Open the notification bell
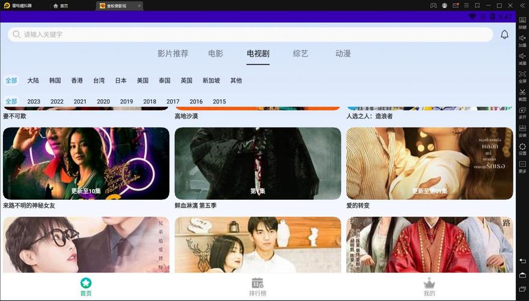This screenshot has width=529, height=301. [x=504, y=35]
